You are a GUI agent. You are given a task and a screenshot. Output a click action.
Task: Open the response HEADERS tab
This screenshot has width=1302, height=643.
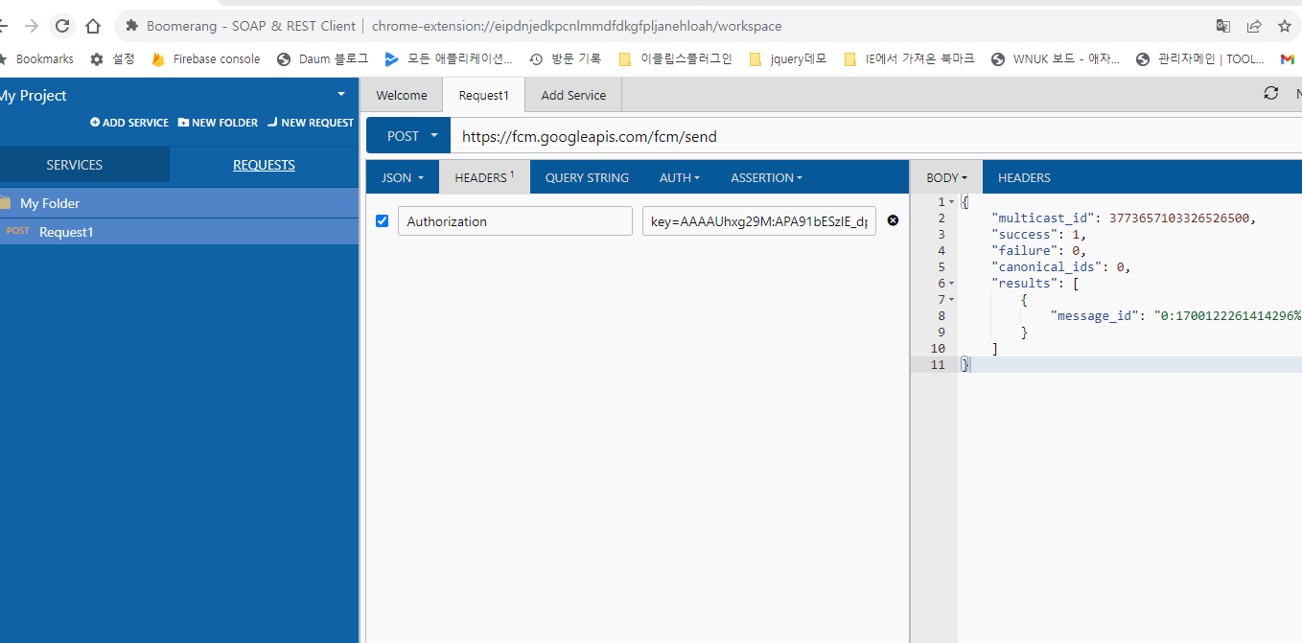[x=1024, y=177]
